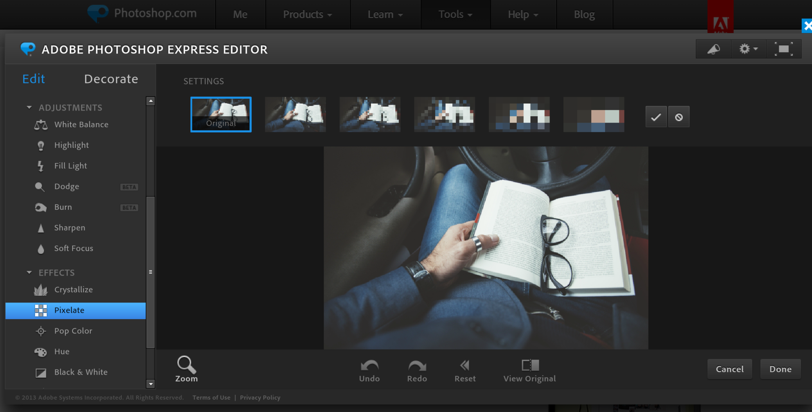
Task: Select the Soft Focus adjustment label
Action: (x=74, y=248)
